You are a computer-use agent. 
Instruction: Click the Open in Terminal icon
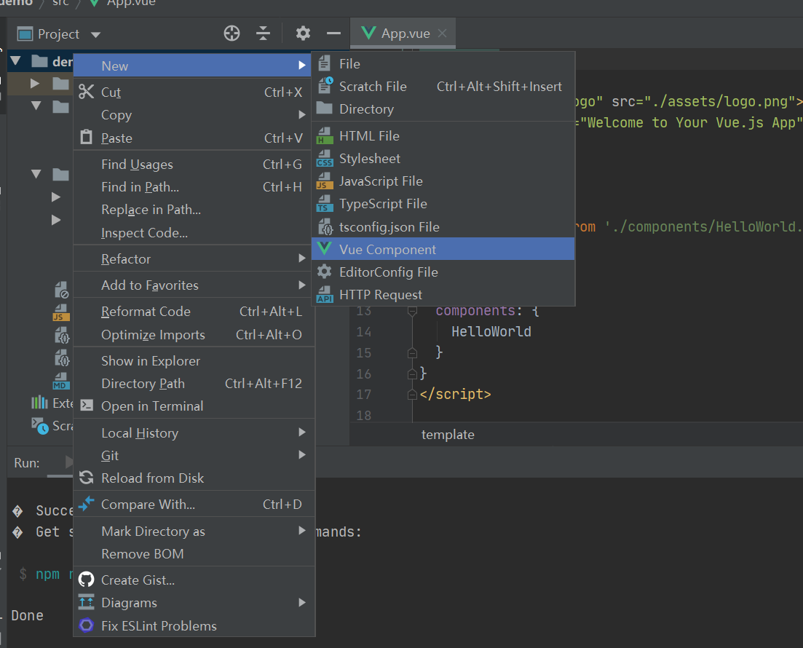[87, 406]
